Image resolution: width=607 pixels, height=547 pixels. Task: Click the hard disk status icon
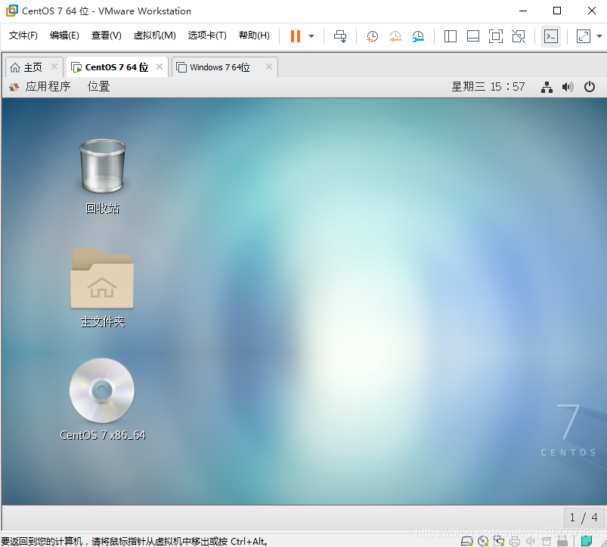point(467,541)
